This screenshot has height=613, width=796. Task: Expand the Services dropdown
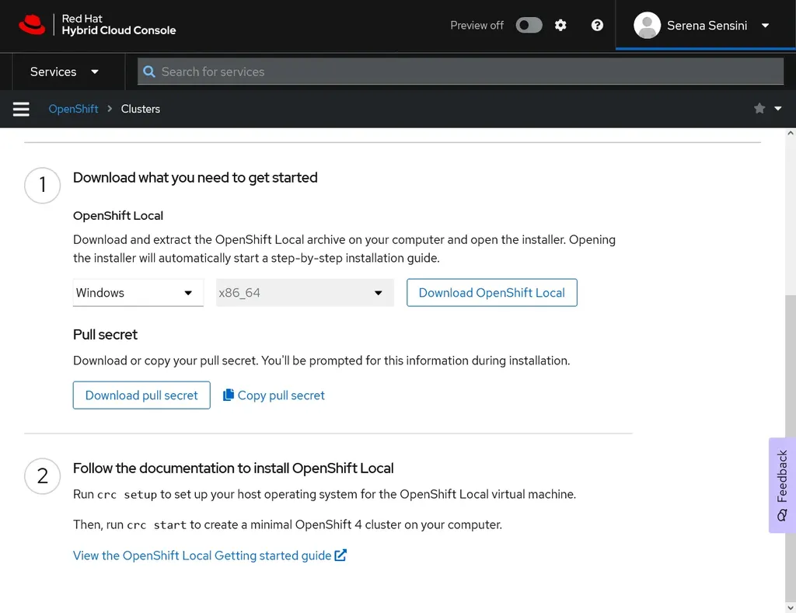pyautogui.click(x=64, y=71)
